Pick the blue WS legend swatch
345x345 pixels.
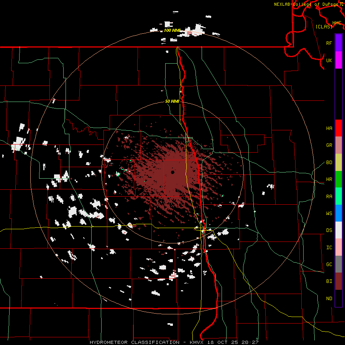click(x=338, y=213)
